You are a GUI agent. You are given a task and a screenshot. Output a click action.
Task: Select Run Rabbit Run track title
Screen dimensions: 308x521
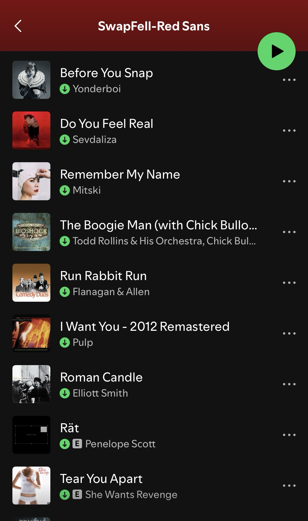[x=103, y=276]
